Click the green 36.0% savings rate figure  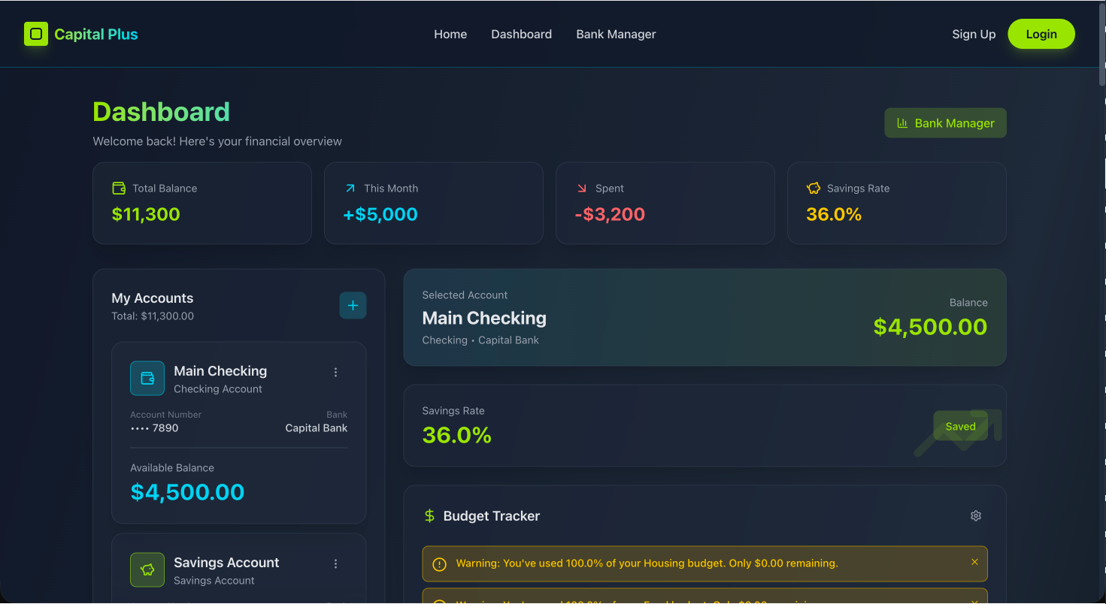456,435
